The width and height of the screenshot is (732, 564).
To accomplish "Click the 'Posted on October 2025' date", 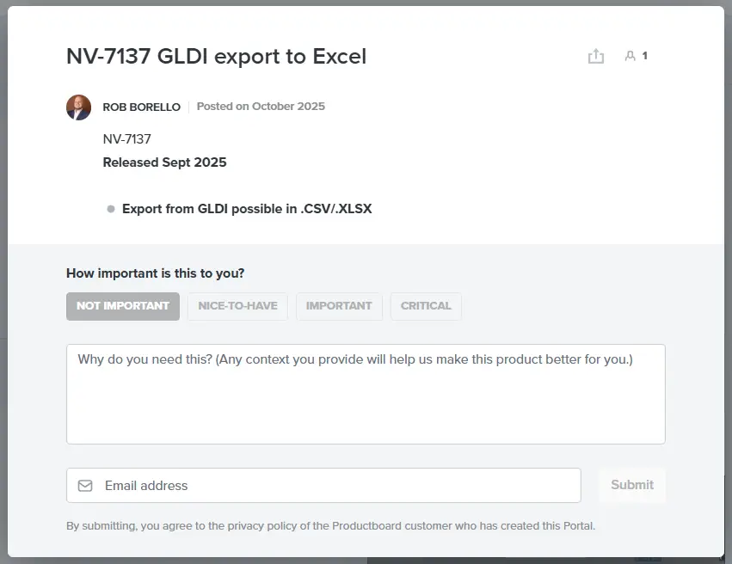I will (x=261, y=107).
